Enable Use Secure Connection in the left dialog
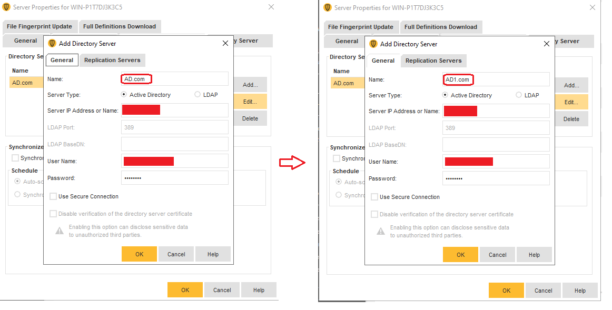Viewport: 612px width, 310px height. pyautogui.click(x=53, y=196)
